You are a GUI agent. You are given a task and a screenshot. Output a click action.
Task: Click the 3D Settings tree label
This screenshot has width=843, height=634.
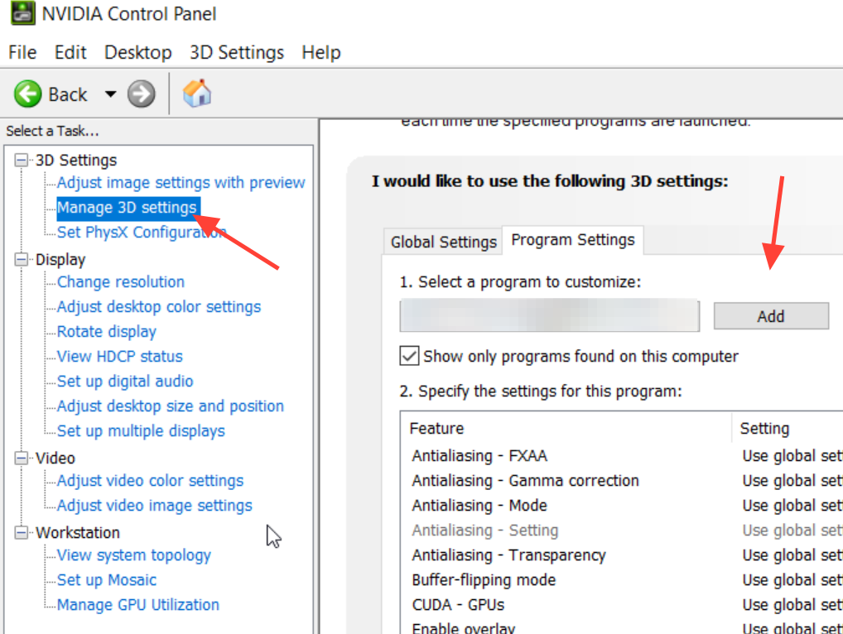76,160
